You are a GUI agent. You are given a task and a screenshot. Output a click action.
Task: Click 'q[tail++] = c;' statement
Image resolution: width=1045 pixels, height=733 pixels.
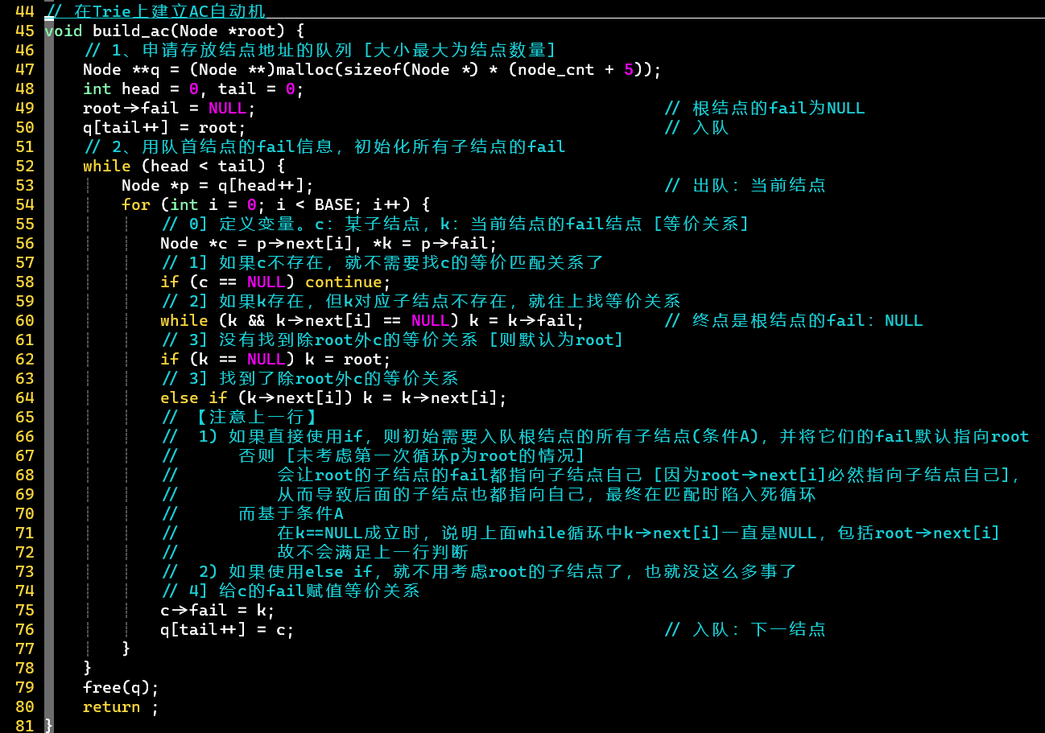(228, 629)
